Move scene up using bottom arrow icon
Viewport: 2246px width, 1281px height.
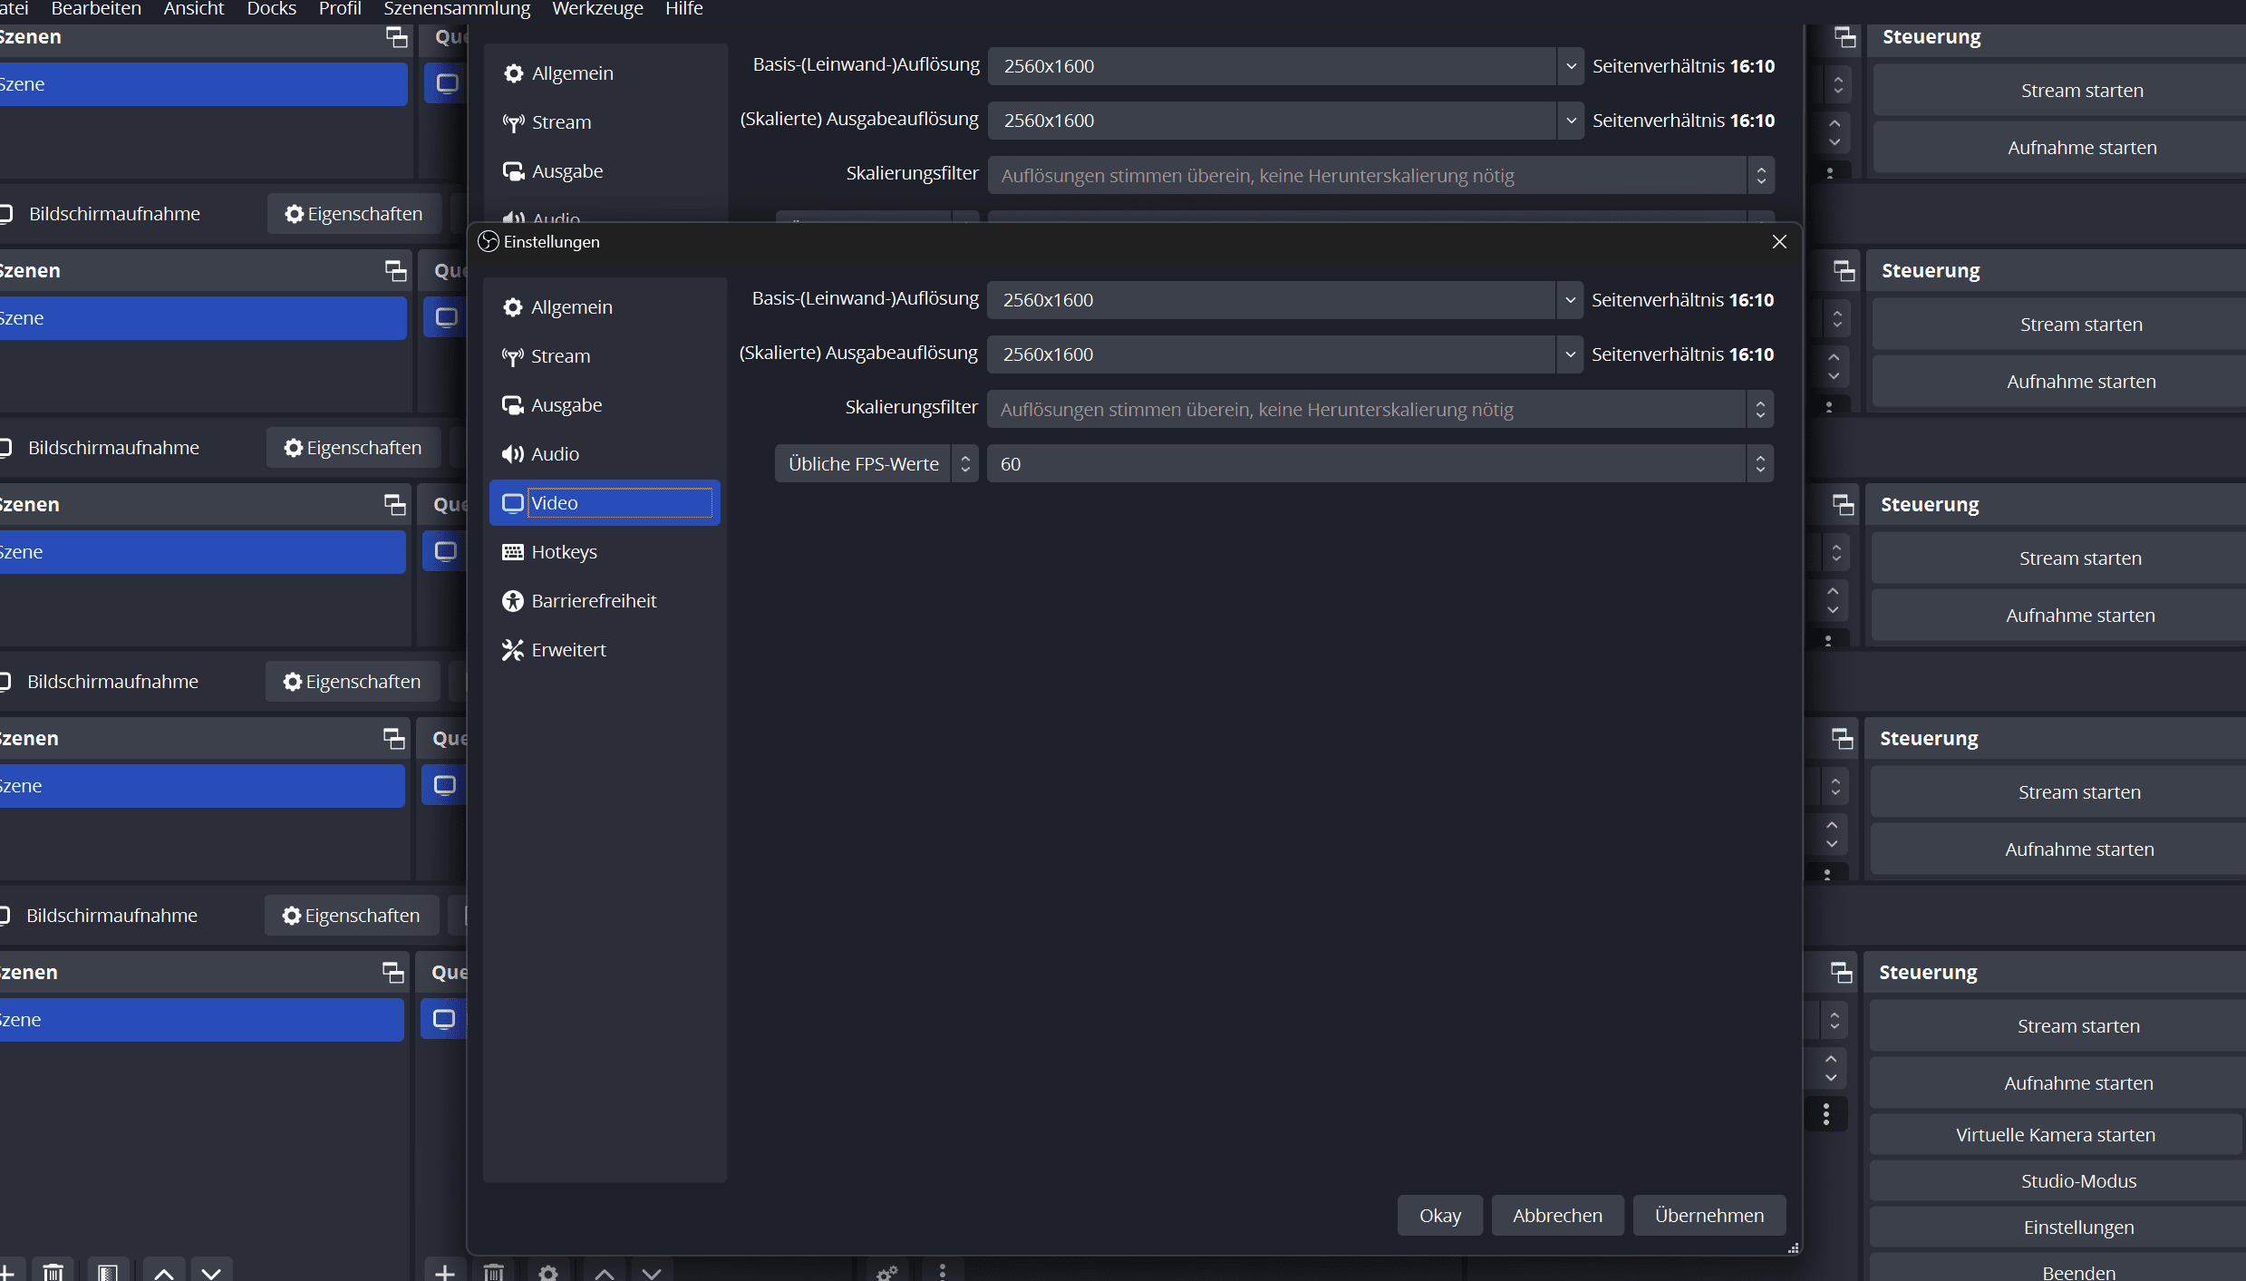pos(164,1272)
